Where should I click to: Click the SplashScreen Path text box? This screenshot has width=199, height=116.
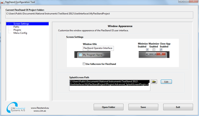(110, 85)
